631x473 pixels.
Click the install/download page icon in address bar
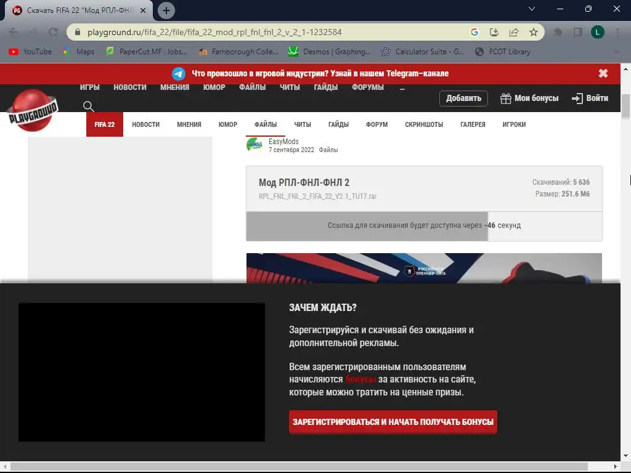pyautogui.click(x=494, y=32)
